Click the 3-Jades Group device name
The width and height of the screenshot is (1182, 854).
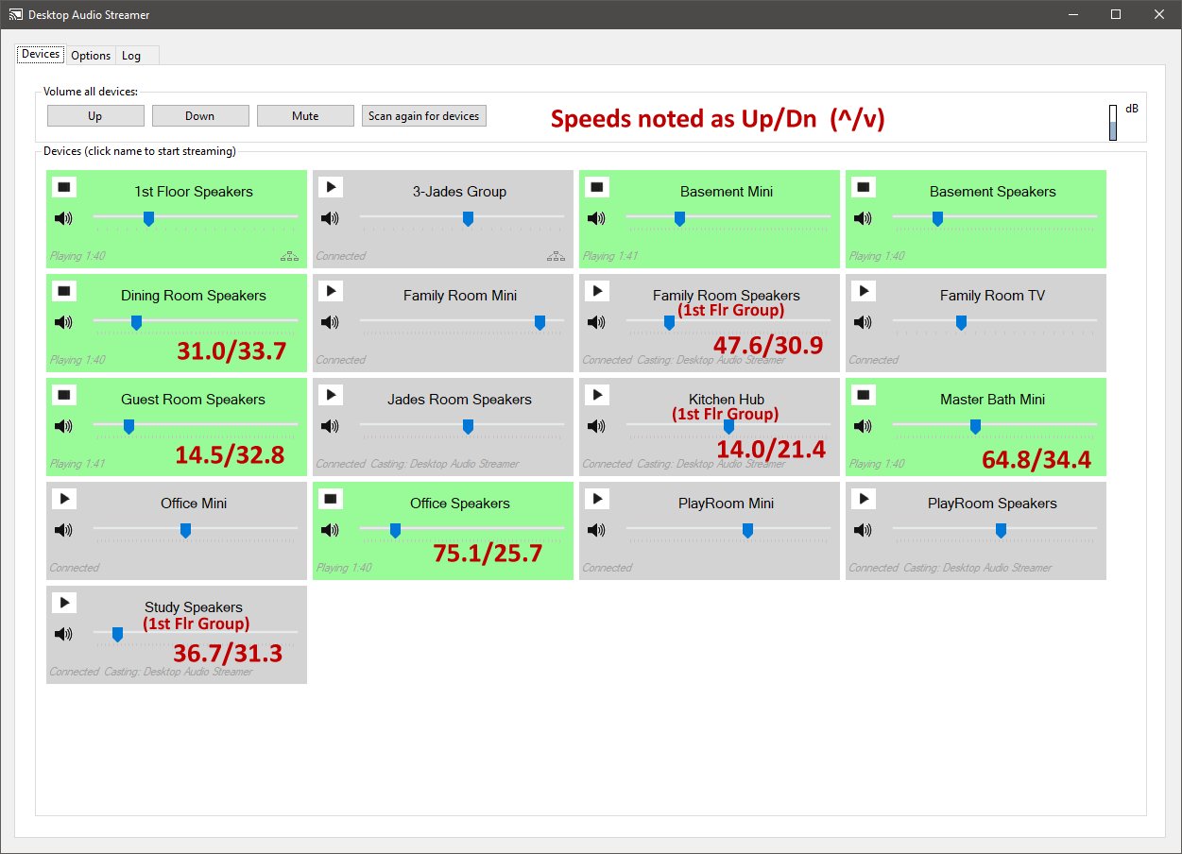459,192
